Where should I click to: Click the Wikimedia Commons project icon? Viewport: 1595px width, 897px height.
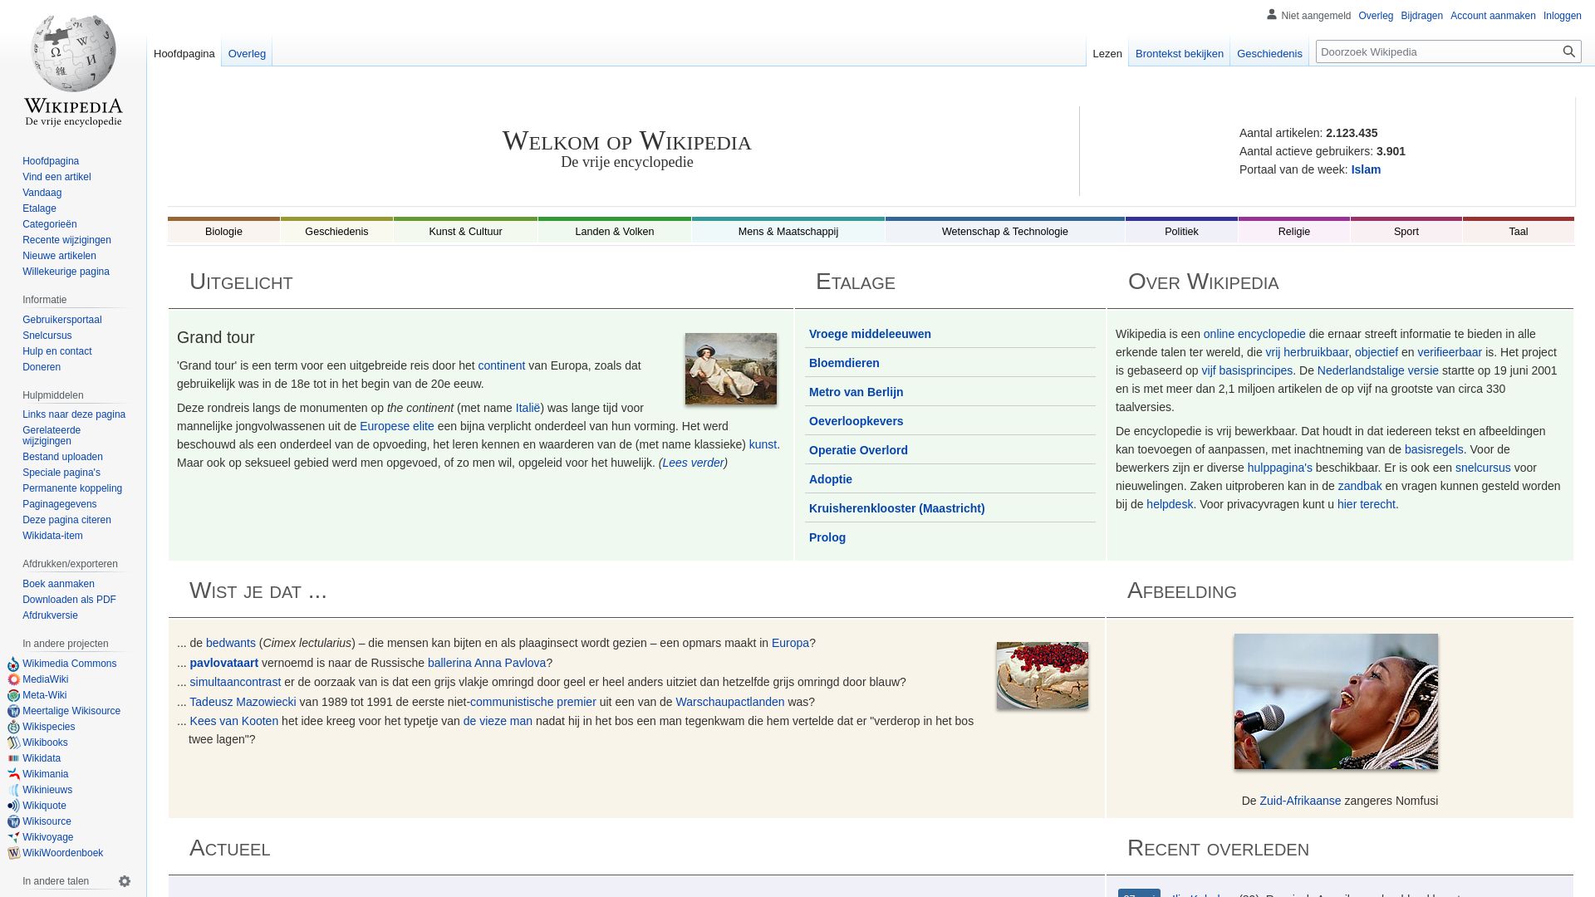tap(13, 664)
